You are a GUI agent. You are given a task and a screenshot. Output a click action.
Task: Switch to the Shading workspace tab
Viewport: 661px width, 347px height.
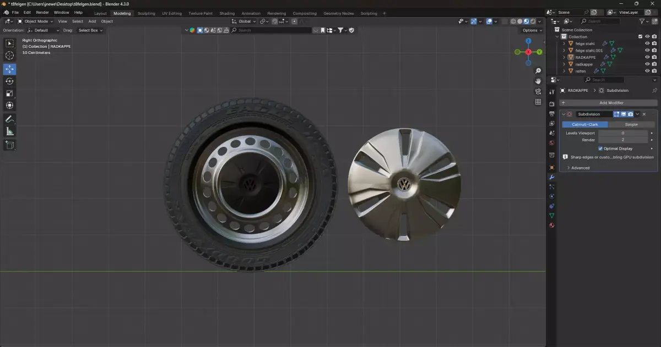(227, 13)
